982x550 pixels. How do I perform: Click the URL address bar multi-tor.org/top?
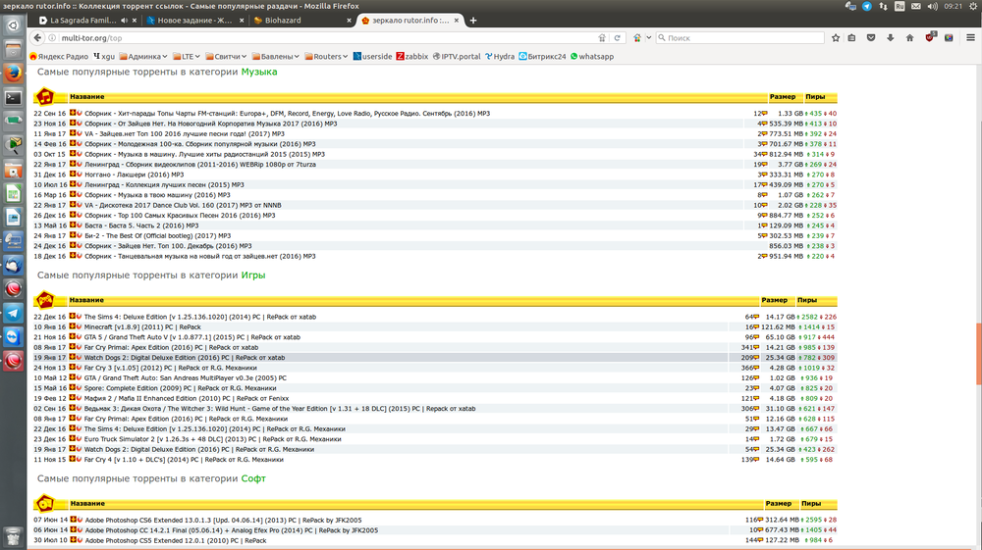pos(326,38)
